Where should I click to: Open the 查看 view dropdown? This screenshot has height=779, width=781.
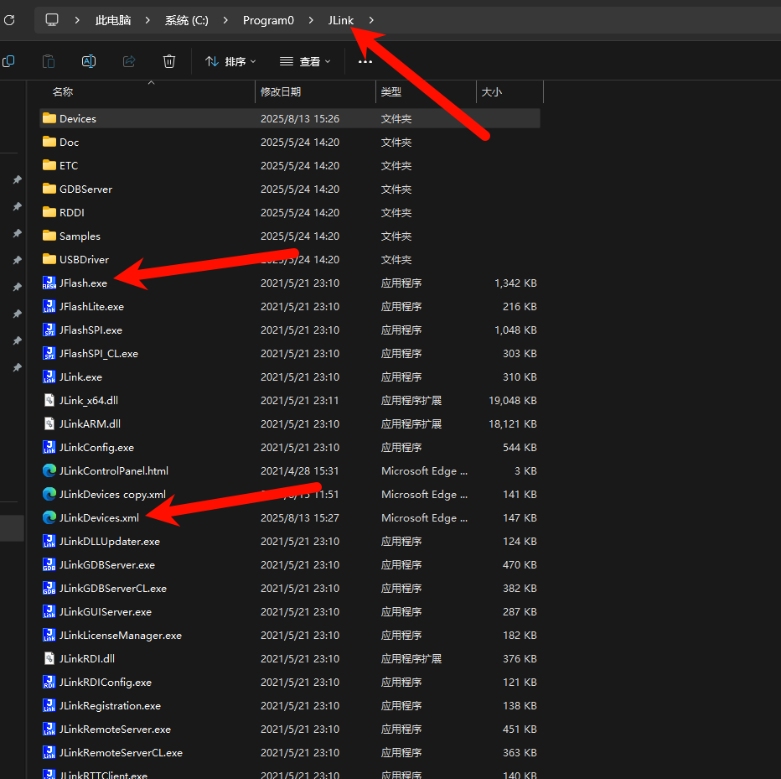tap(305, 61)
